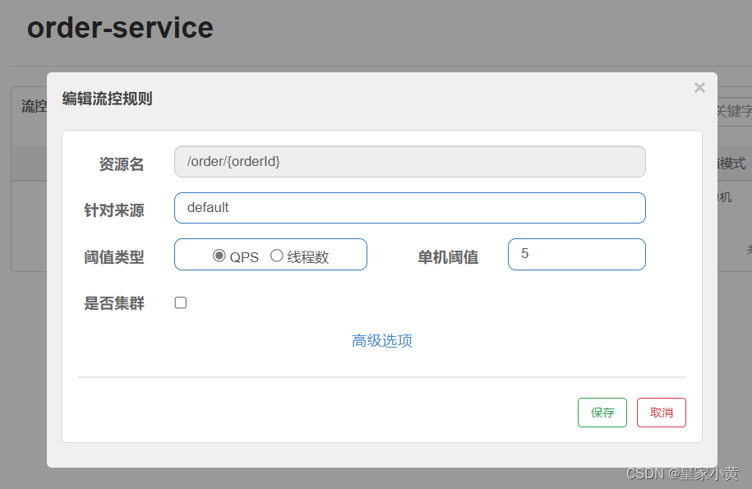This screenshot has height=489, width=752.
Task: Expand the 高级选项 advanced options
Action: click(x=382, y=341)
